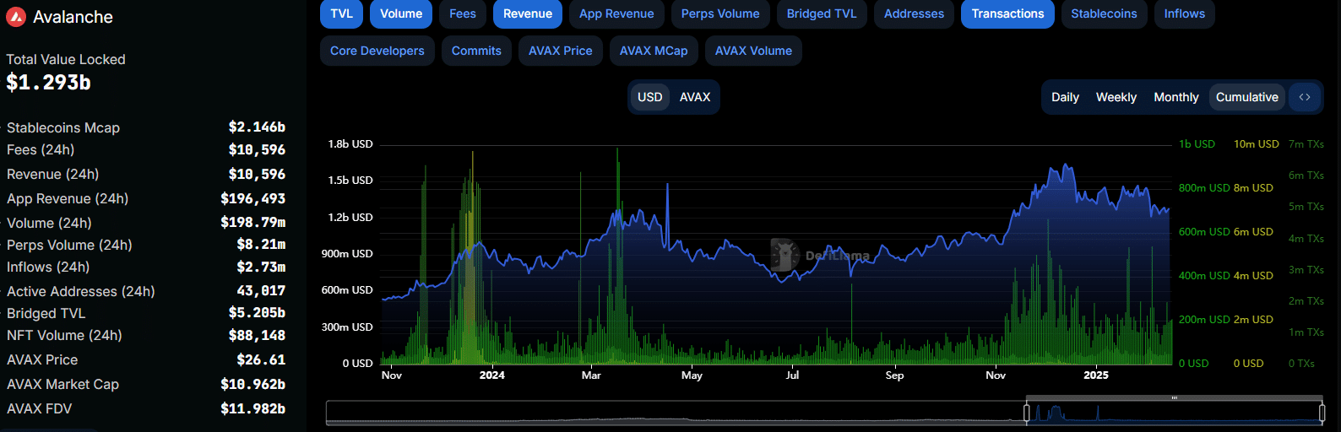
Task: Disable the Revenue chart metric
Action: coord(528,13)
